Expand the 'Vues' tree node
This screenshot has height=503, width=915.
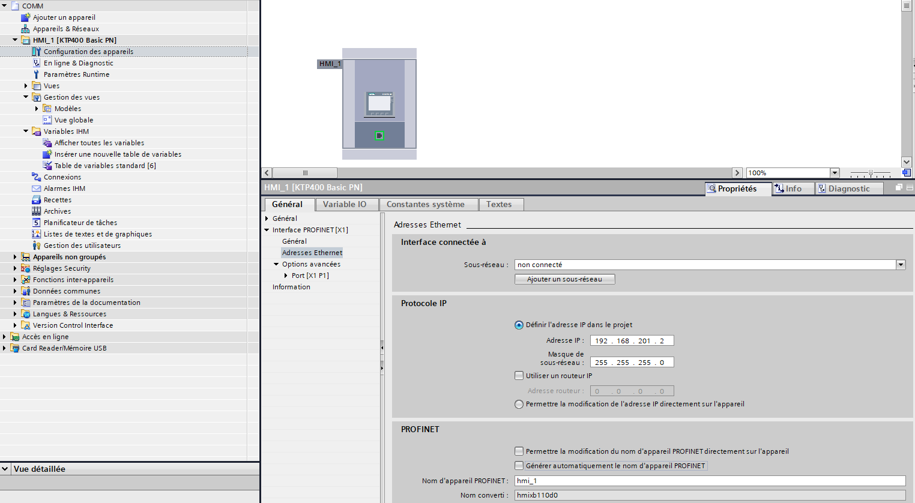coord(26,86)
